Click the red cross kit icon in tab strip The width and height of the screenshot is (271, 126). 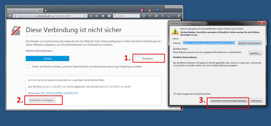coord(150,10)
